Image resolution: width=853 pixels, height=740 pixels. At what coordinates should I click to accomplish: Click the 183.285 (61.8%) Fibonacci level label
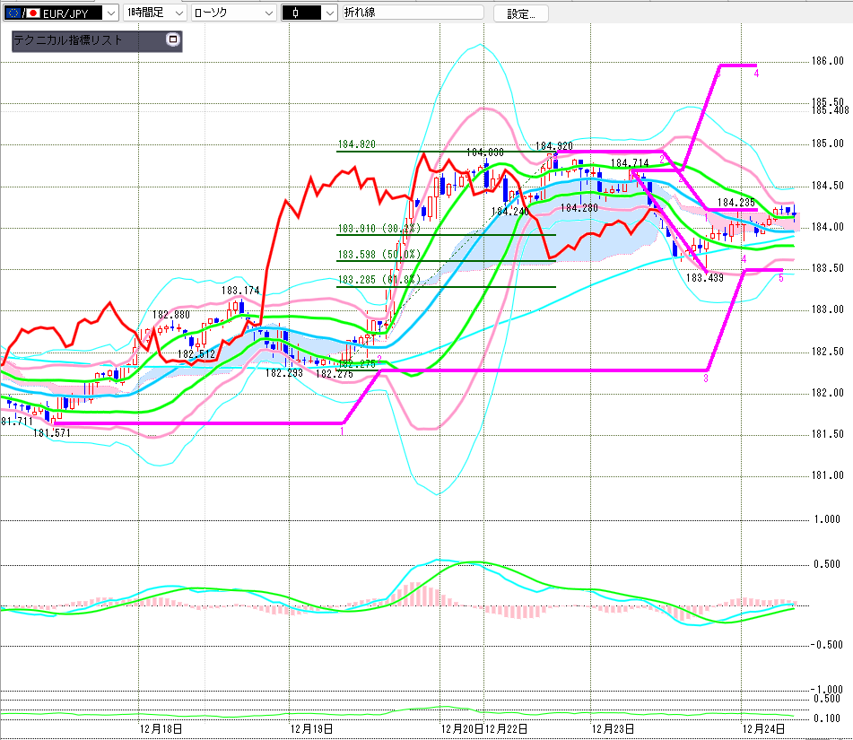[x=379, y=281]
